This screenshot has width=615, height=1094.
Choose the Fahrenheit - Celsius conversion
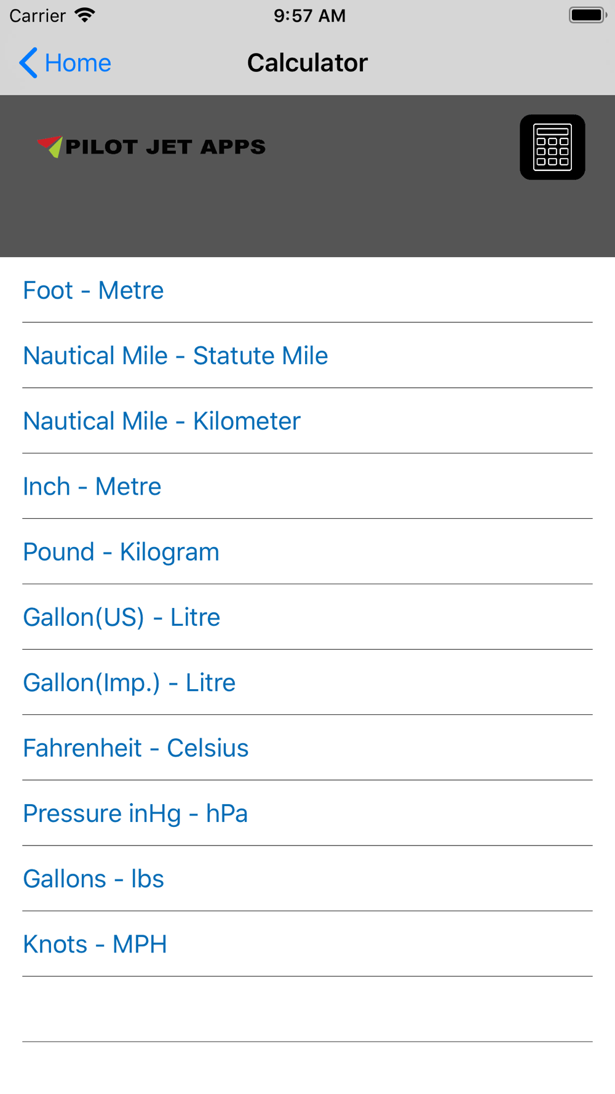[x=307, y=748]
